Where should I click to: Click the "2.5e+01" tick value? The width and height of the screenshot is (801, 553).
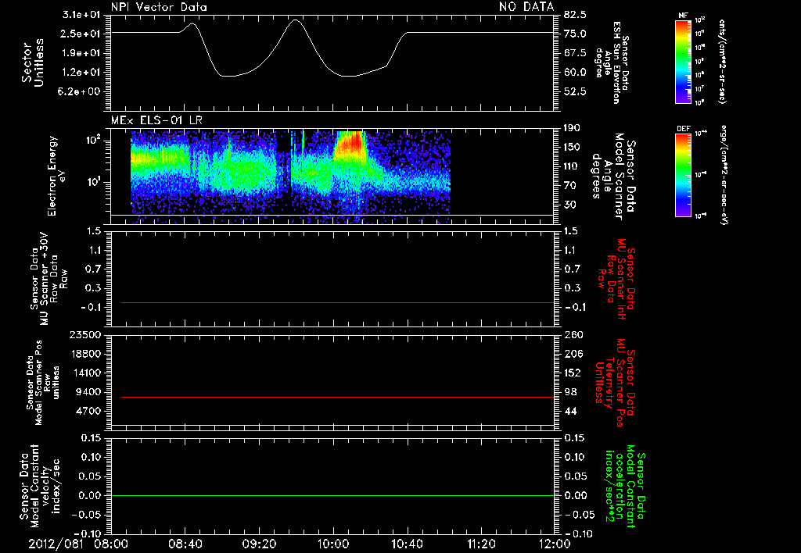click(81, 34)
